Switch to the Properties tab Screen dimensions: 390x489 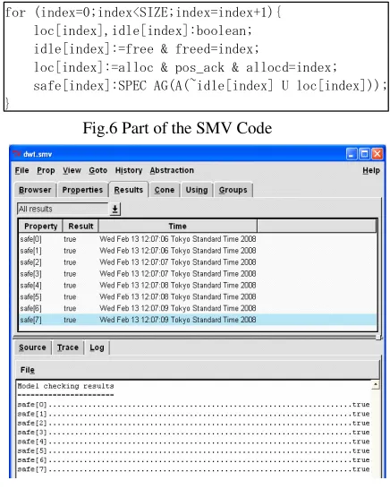tap(82, 190)
